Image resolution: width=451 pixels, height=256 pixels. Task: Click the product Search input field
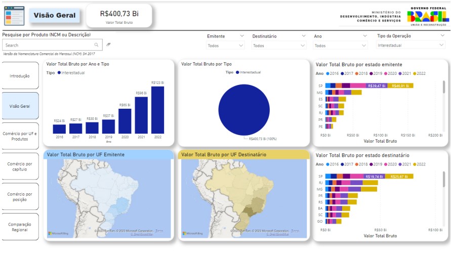tap(48, 45)
